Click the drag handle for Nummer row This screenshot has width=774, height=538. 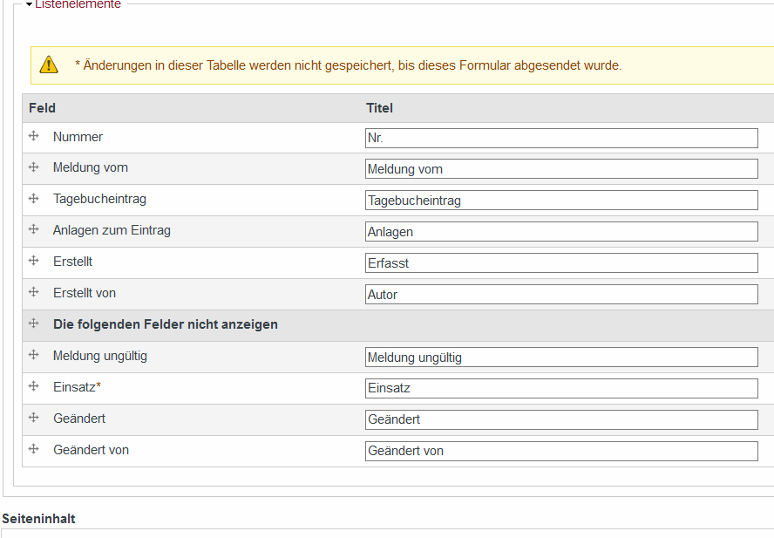click(34, 136)
